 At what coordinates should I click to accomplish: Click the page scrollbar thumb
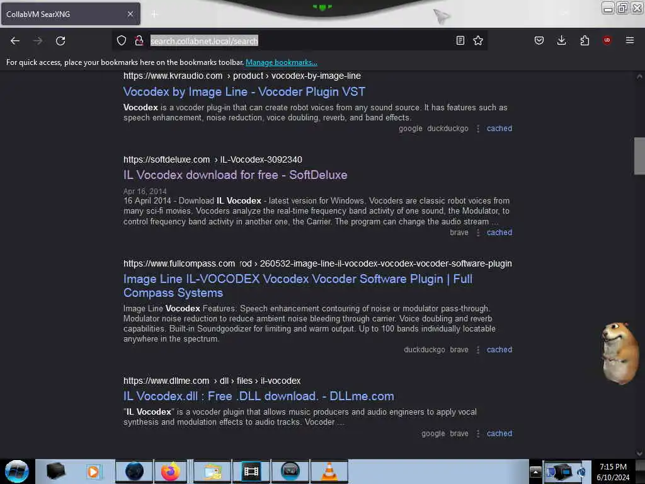(x=639, y=156)
